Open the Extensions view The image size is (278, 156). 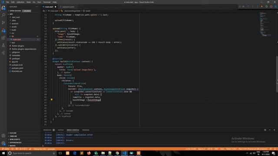(3, 38)
